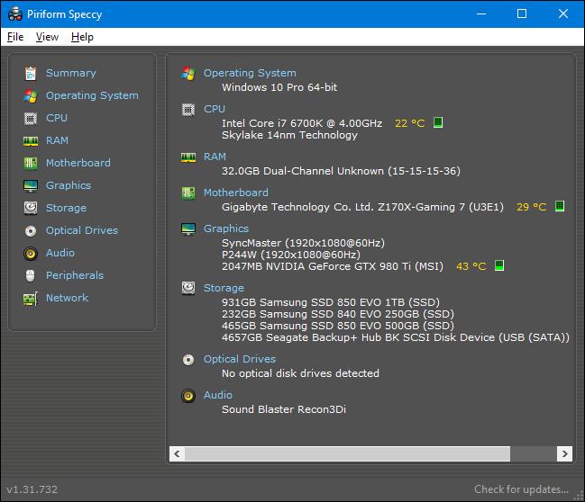Open the Network section in the sidebar
585x502 pixels.
[67, 298]
